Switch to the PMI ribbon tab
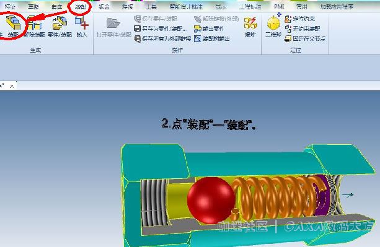This screenshot has height=247, width=380. click(279, 7)
